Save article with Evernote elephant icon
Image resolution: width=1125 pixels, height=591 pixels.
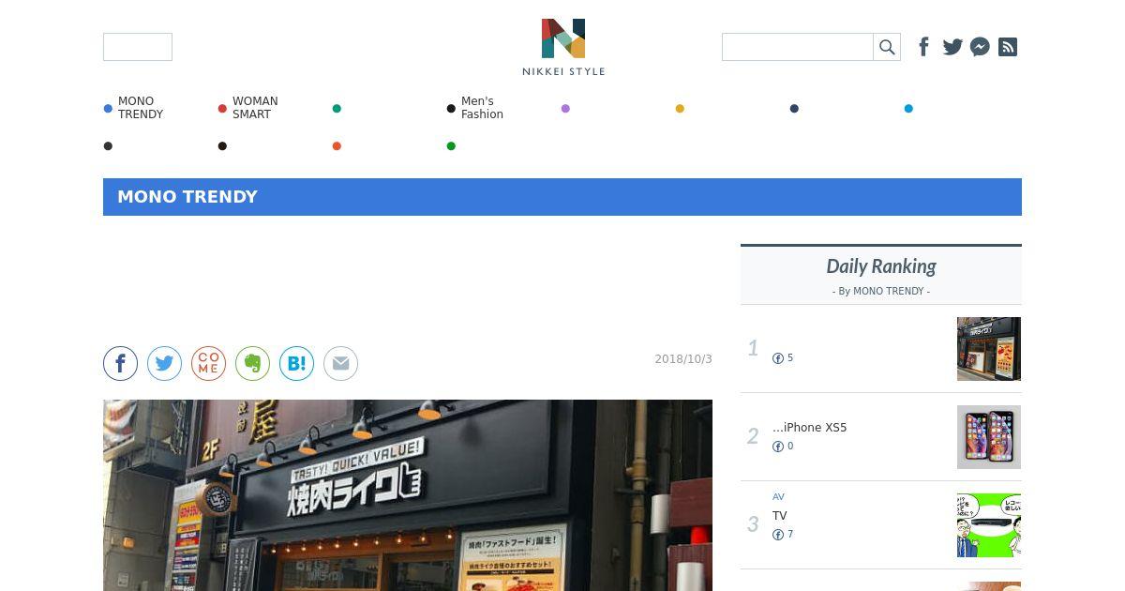point(252,363)
